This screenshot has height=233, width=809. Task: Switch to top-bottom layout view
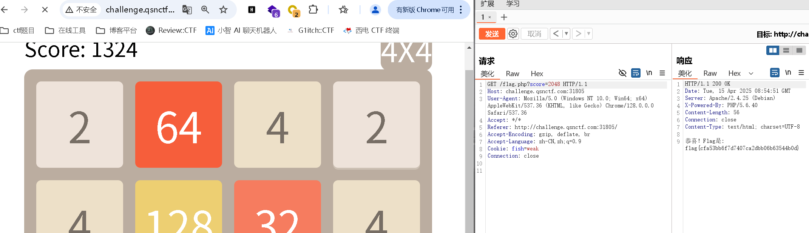point(786,50)
